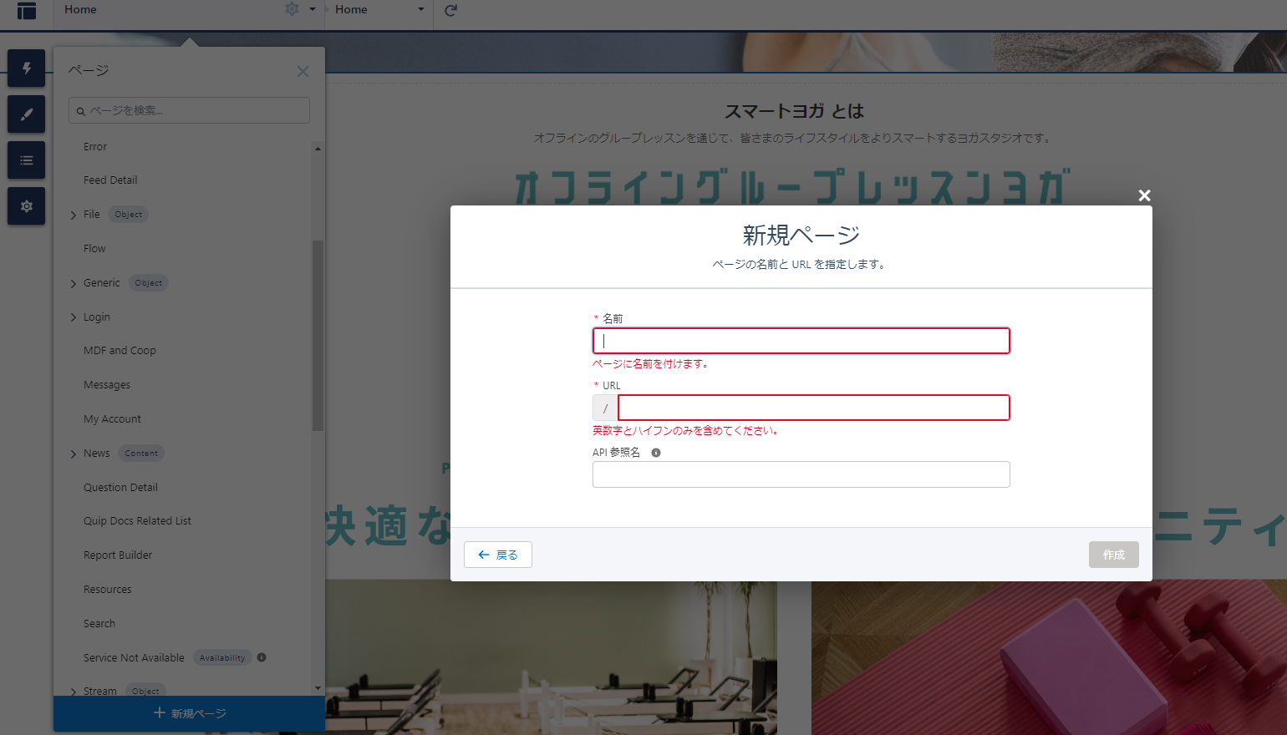The width and height of the screenshot is (1287, 735).
Task: Click the page properties gear icon
Action: (292, 9)
